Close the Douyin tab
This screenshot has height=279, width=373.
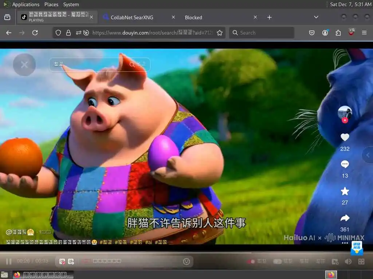pos(91,17)
